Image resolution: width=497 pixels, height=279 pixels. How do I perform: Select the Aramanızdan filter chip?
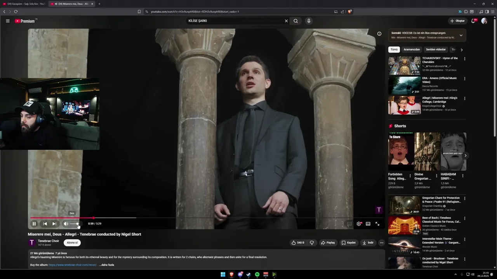(412, 50)
